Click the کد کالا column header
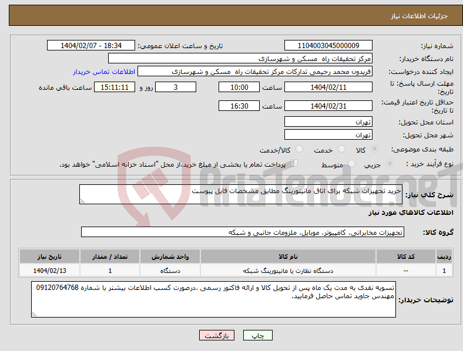The width and height of the screenshot is (463, 351). 406,256
